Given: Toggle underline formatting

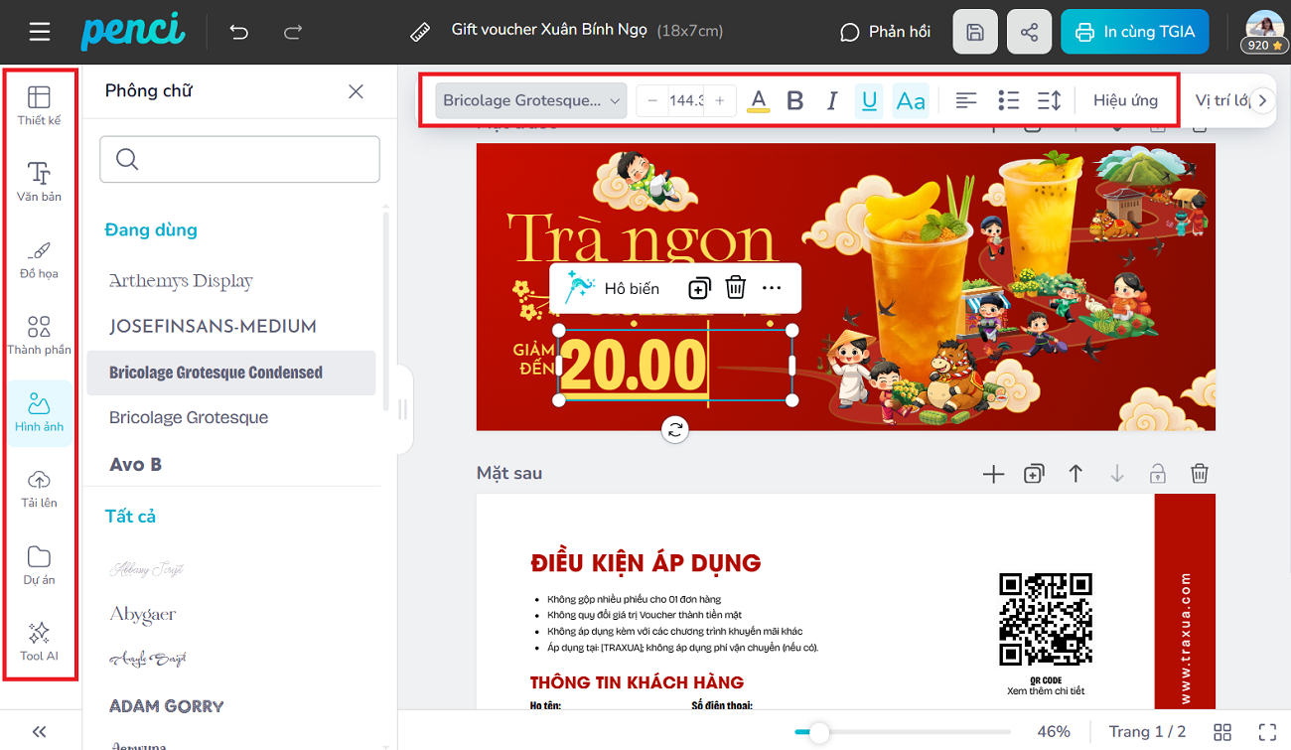Looking at the screenshot, I should coord(869,100).
